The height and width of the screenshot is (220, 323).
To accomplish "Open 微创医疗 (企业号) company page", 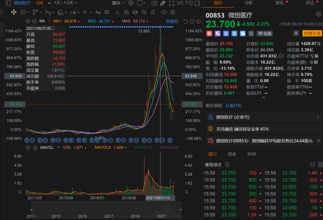I will pos(263,117).
